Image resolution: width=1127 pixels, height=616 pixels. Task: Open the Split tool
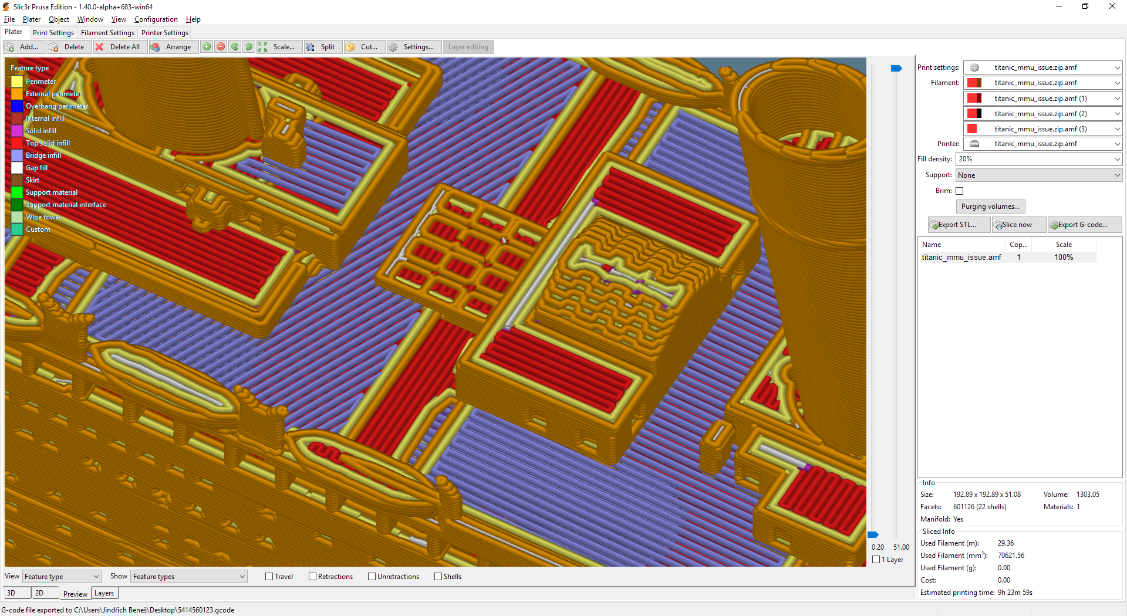point(311,47)
